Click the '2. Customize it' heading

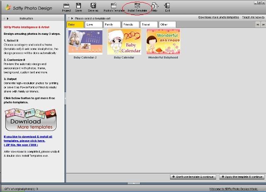tap(15, 60)
